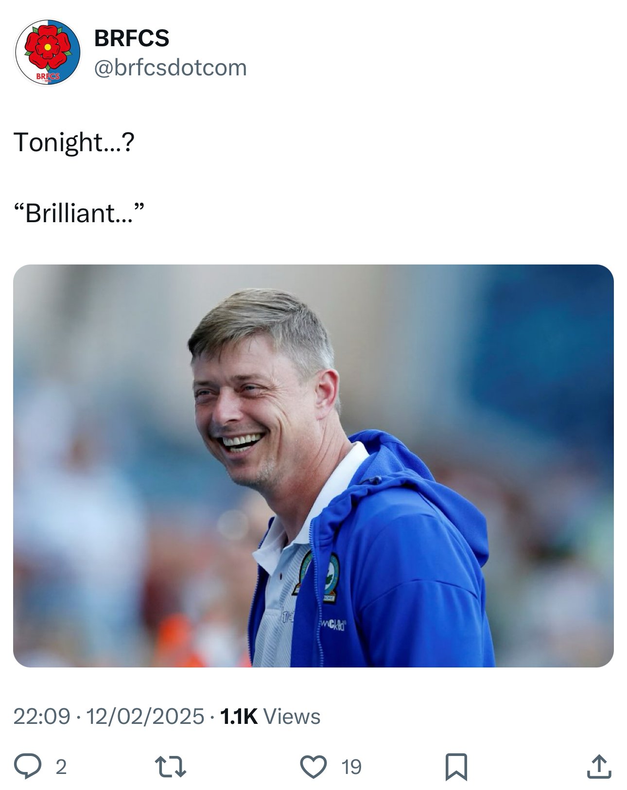Click the BRFCS display name
This screenshot has width=627, height=790.
pos(132,38)
